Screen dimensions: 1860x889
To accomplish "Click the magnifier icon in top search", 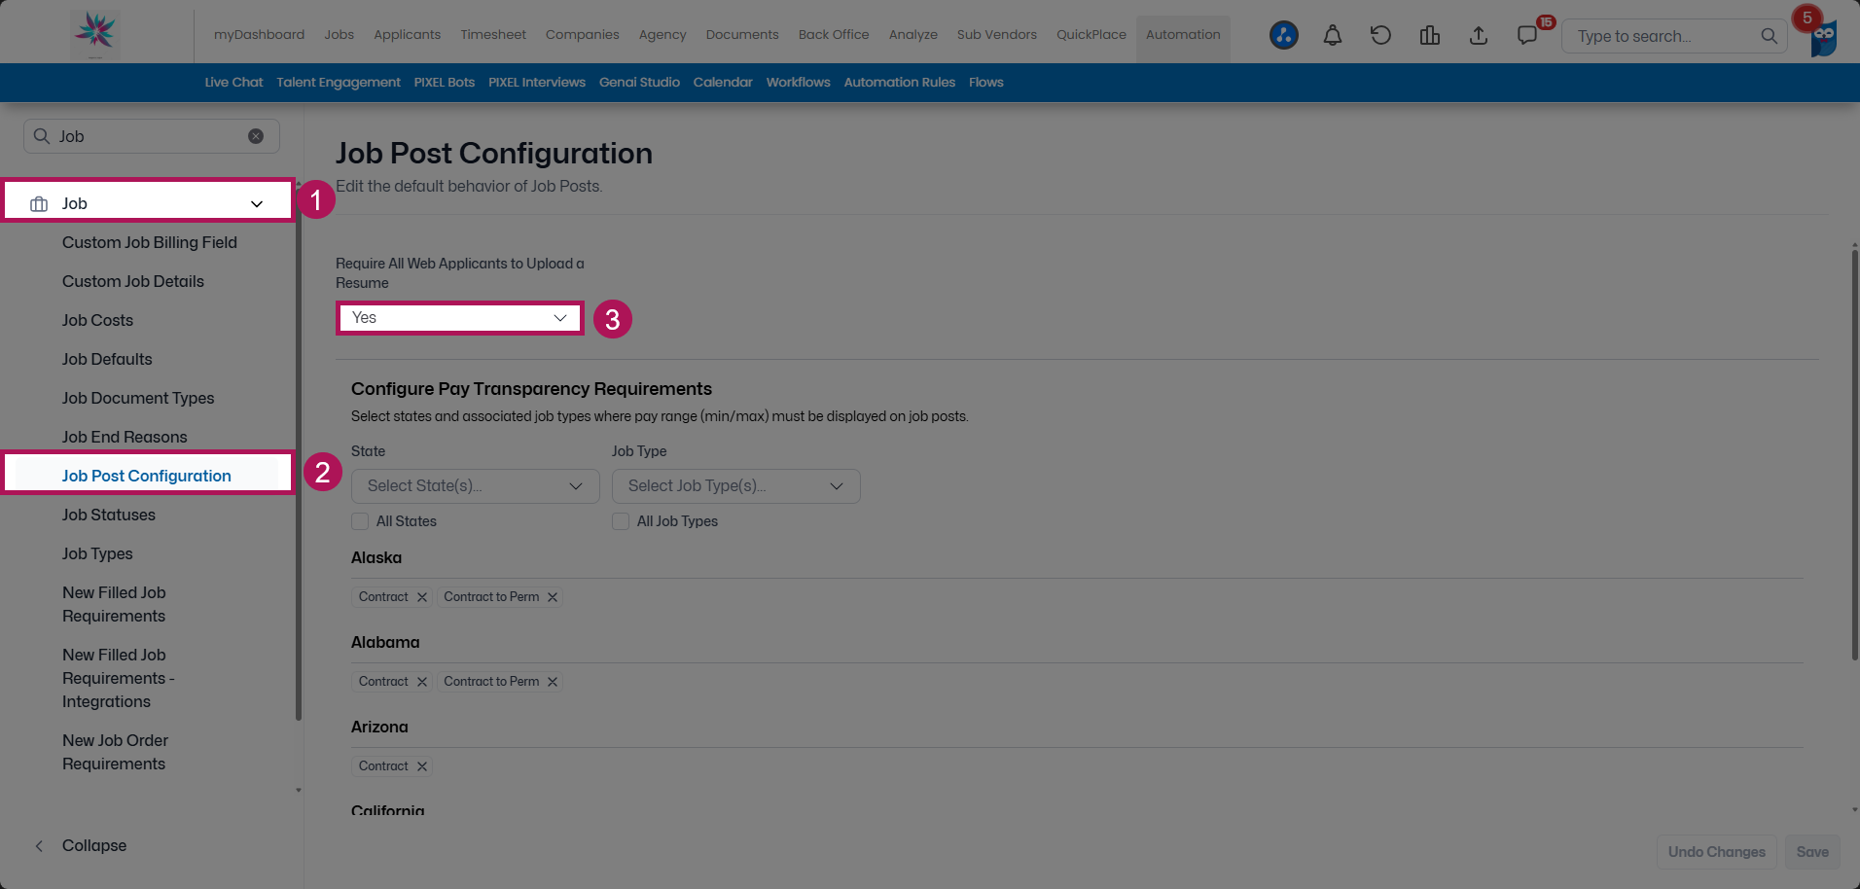I will [x=1769, y=36].
